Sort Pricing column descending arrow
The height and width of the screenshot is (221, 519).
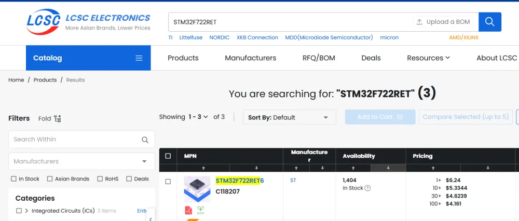coord(487,168)
